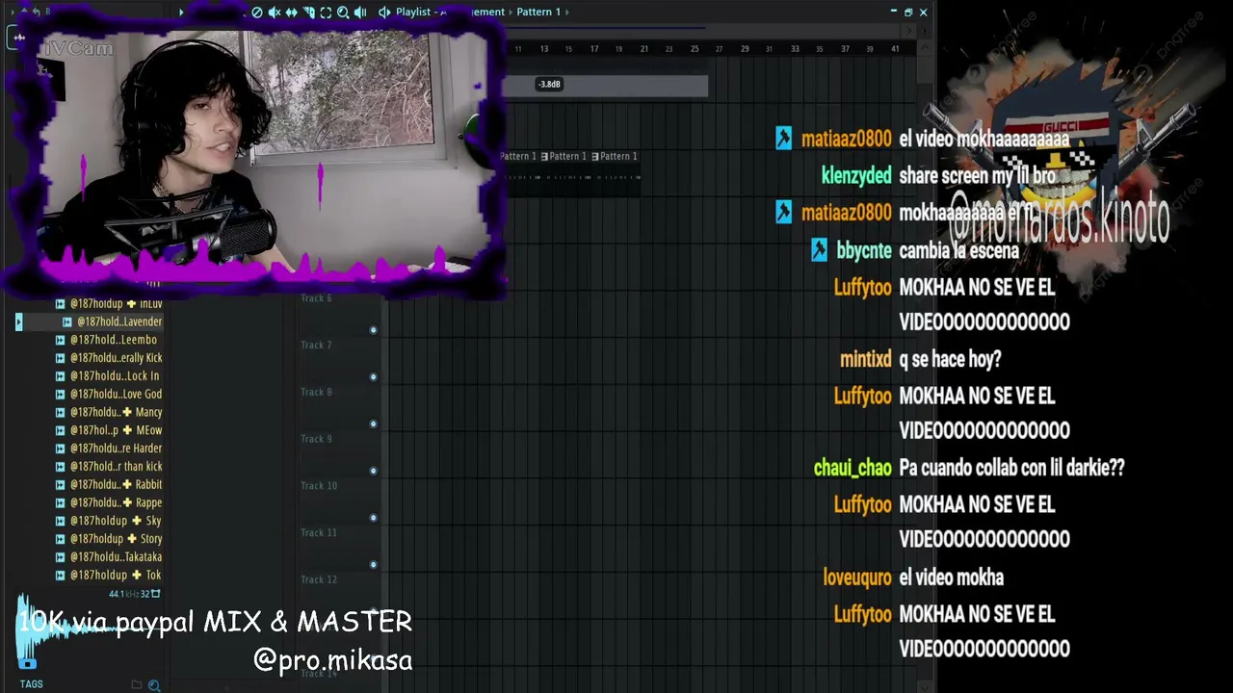This screenshot has height=693, width=1233.
Task: Select the '@187holdup Sky' sample
Action: pyautogui.click(x=116, y=521)
